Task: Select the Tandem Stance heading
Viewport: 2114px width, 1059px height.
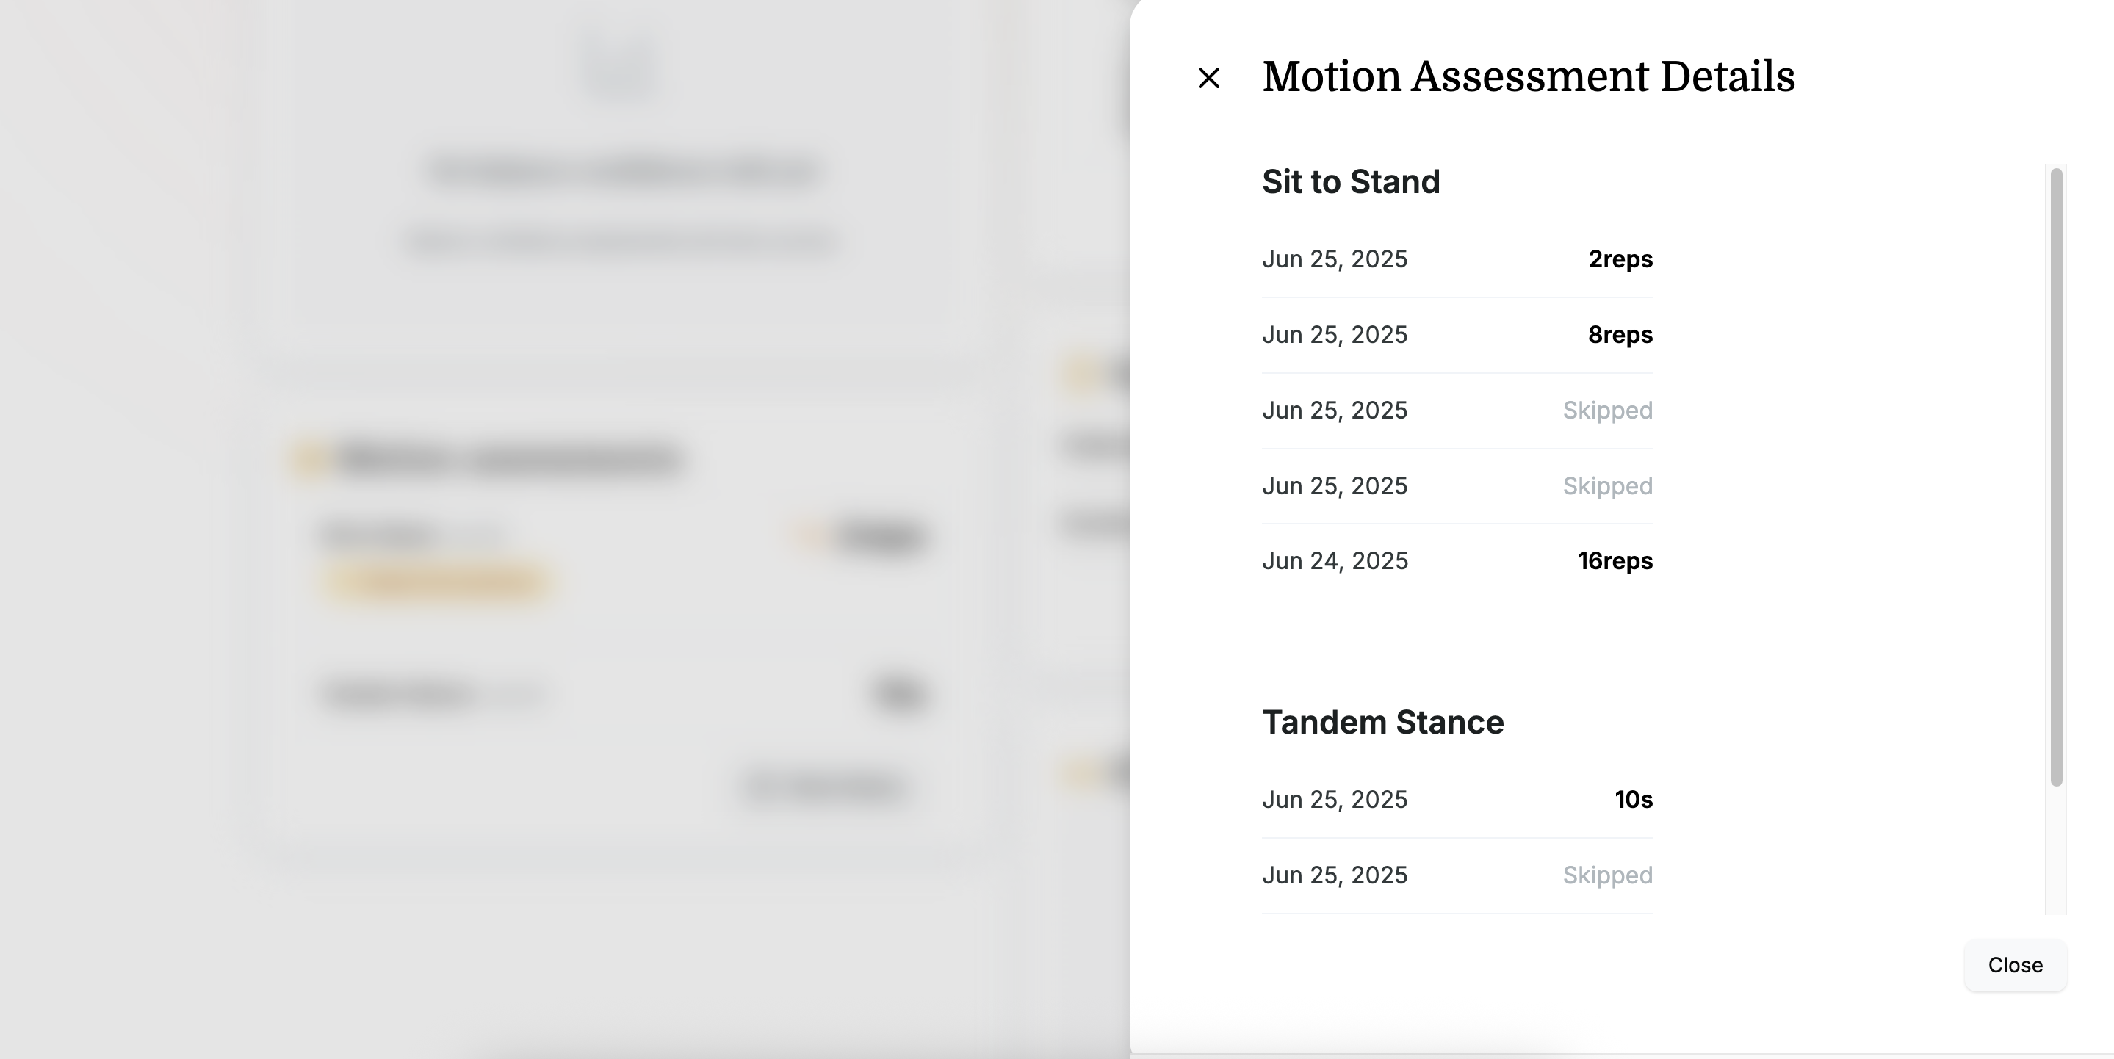Action: [x=1383, y=722]
